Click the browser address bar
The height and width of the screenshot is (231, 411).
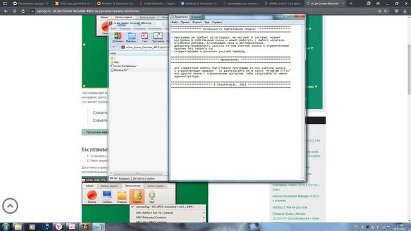point(204,12)
